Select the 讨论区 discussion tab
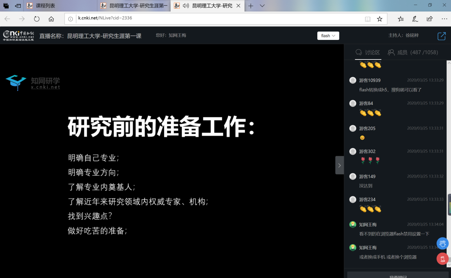The image size is (451, 278). tap(368, 52)
